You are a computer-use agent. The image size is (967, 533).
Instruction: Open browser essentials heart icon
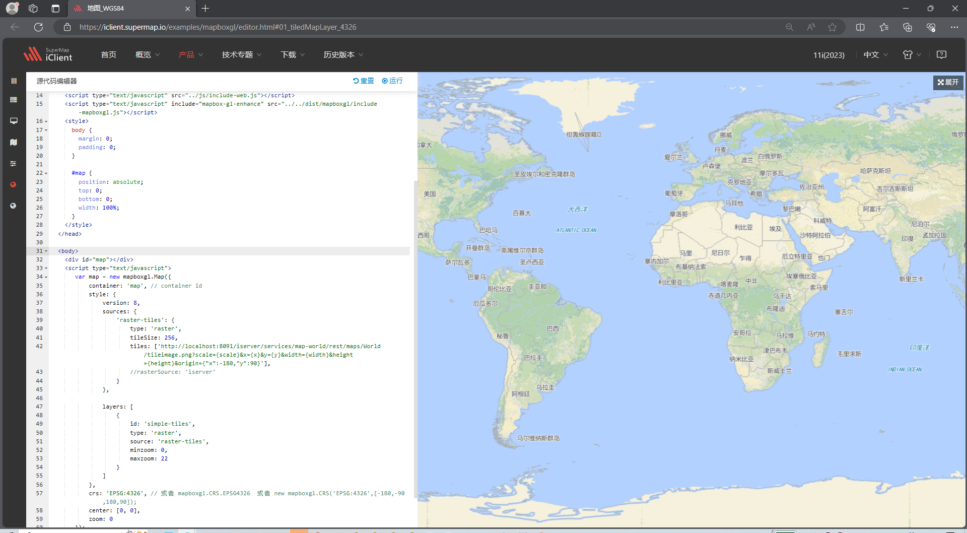[x=931, y=27]
